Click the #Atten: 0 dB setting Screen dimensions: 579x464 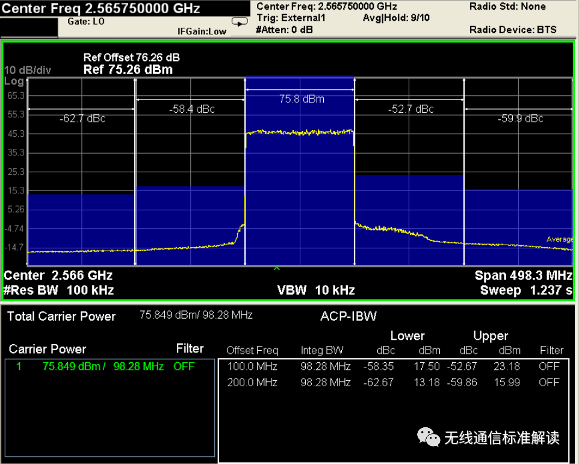(x=283, y=30)
